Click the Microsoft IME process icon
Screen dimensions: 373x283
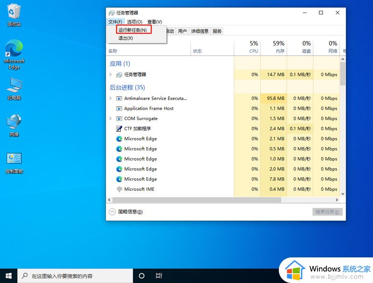119,189
